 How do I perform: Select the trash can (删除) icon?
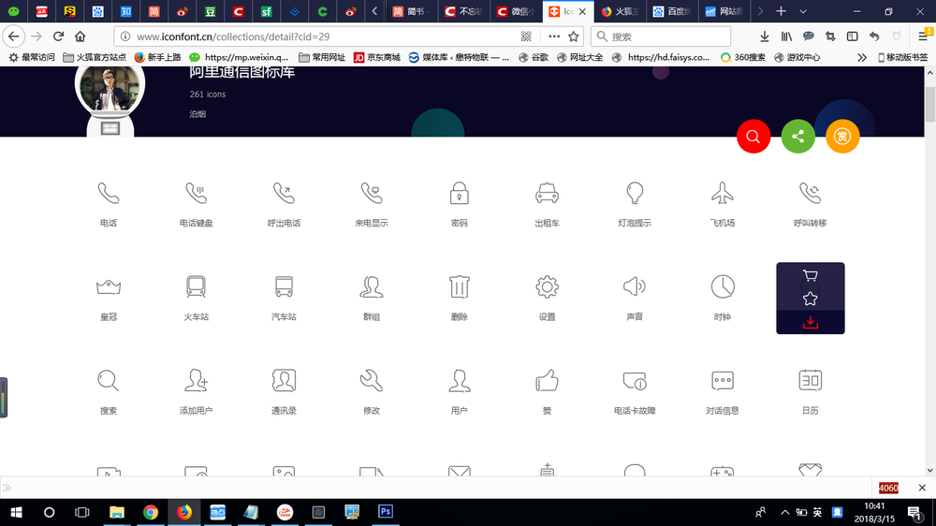click(x=459, y=286)
